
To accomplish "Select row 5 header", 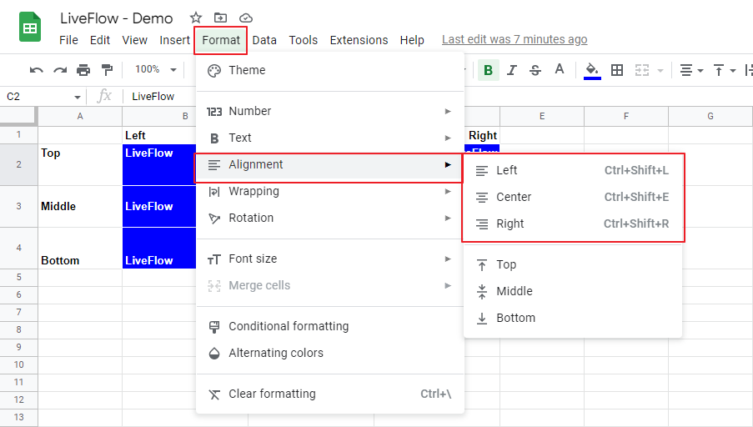I will [x=18, y=277].
